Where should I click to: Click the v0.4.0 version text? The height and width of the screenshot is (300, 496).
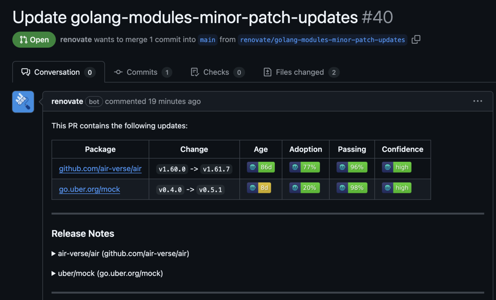tap(170, 189)
